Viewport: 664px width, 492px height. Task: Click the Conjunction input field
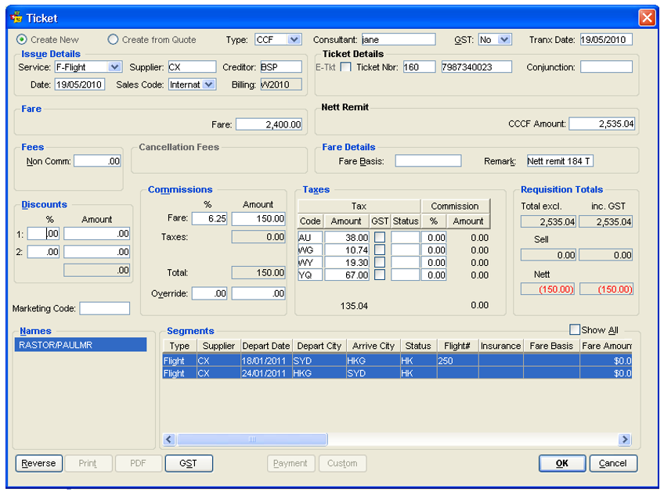(x=606, y=66)
